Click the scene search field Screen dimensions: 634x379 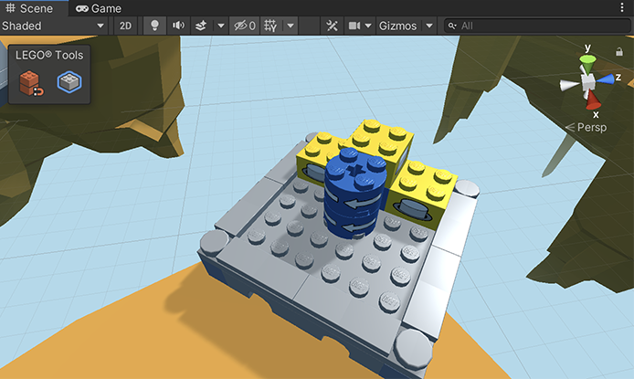[539, 26]
